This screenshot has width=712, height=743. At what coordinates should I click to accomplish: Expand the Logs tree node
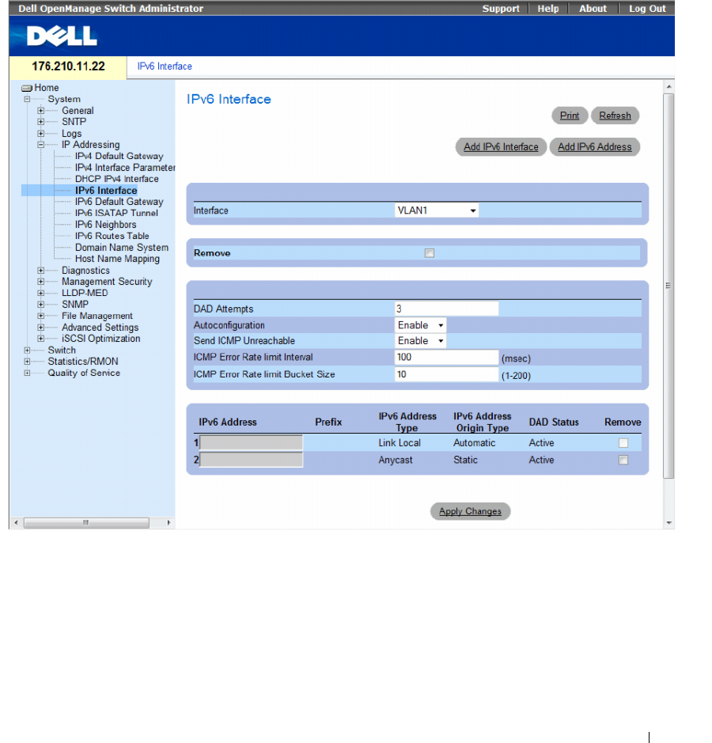pos(40,134)
